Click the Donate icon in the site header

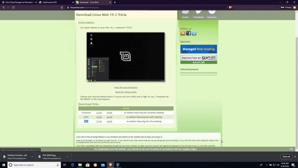185,14
